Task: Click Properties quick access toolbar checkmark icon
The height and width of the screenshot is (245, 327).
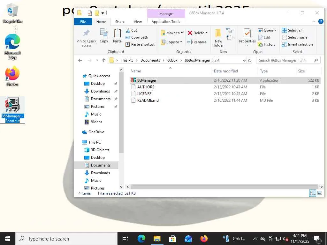Action: pos(90,13)
